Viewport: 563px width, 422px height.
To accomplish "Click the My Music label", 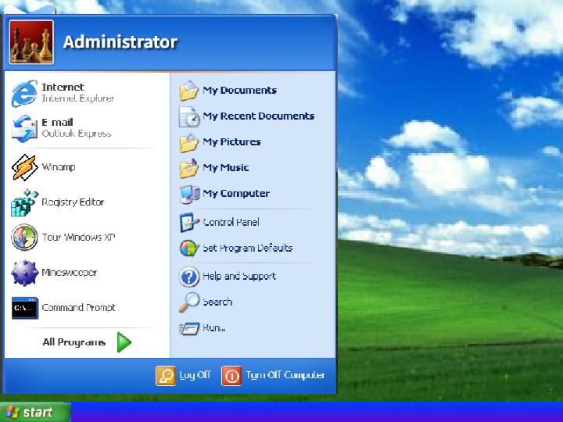I will 226,168.
